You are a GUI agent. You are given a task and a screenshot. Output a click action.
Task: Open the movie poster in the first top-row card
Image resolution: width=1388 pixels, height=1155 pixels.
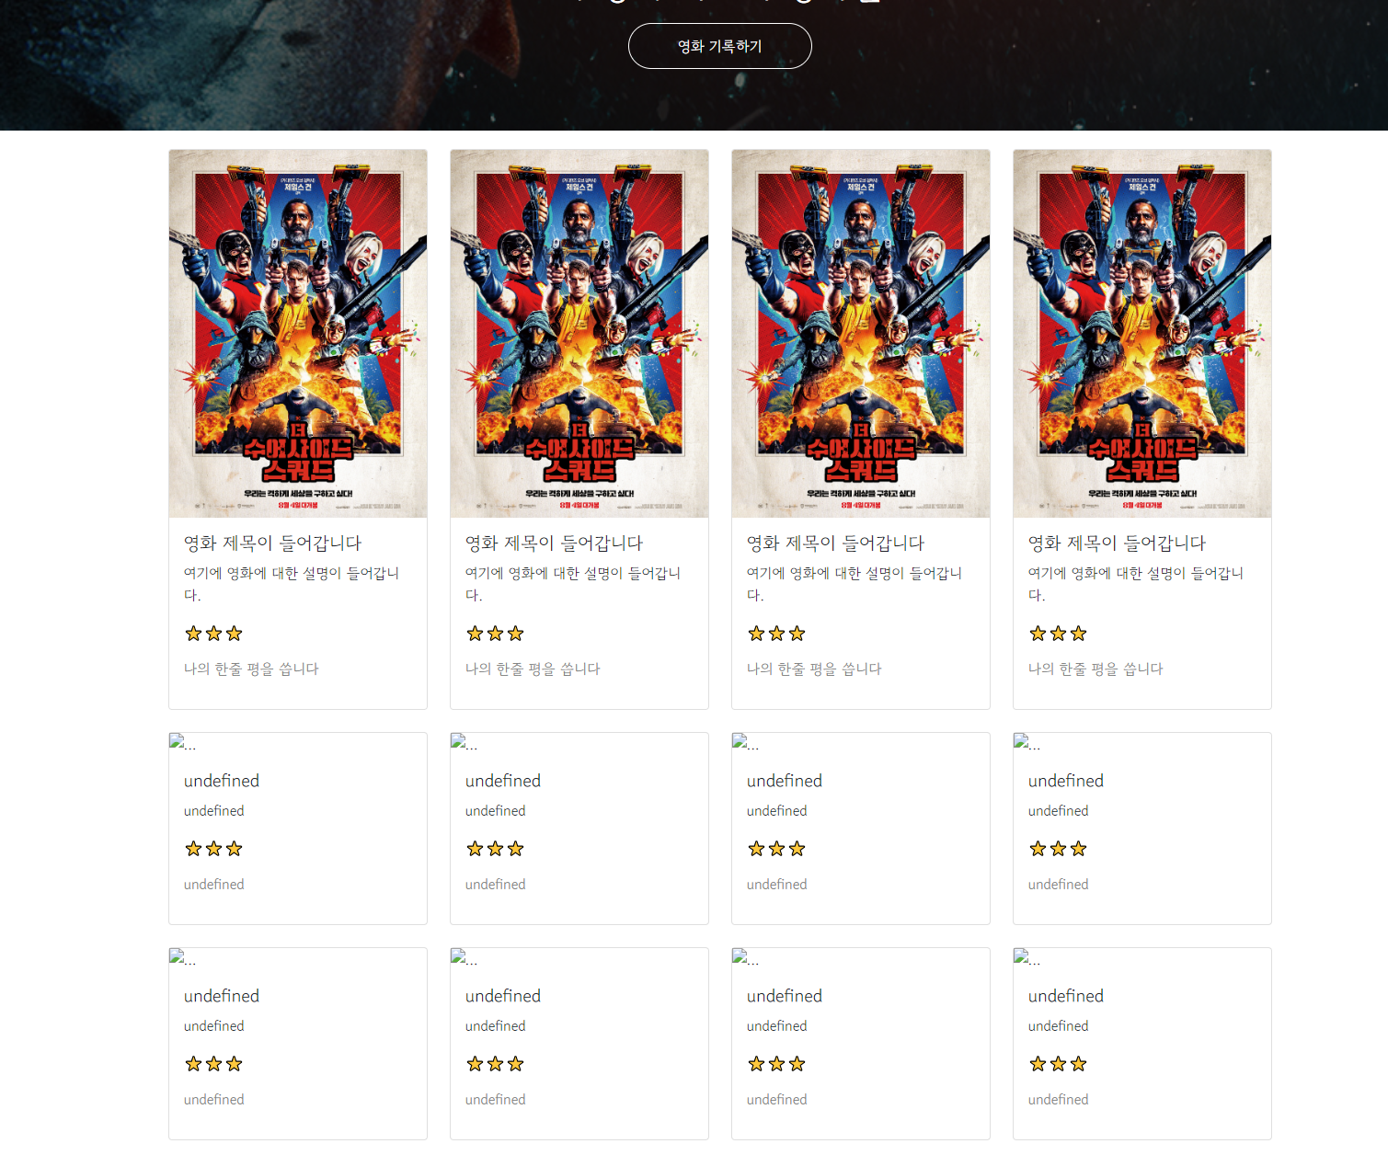click(298, 334)
